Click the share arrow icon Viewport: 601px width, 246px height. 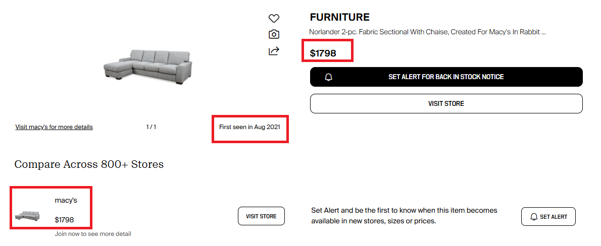274,51
